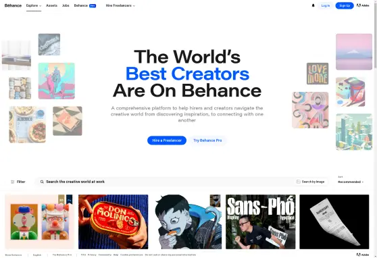Click the white curtains interior hero thumbnail
The width and height of the screenshot is (377, 258).
tap(16, 55)
